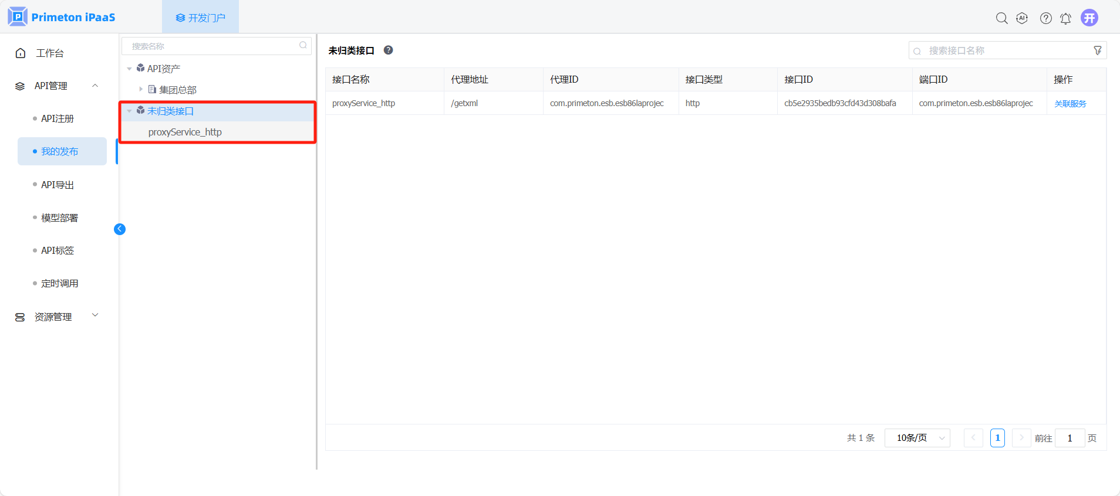Open the 模型部署 menu item
1120x496 pixels.
tap(59, 218)
